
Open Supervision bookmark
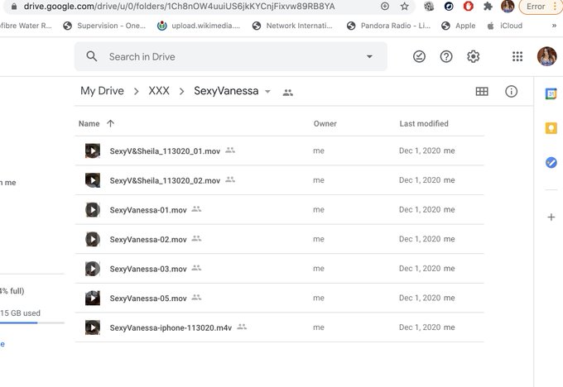click(104, 26)
